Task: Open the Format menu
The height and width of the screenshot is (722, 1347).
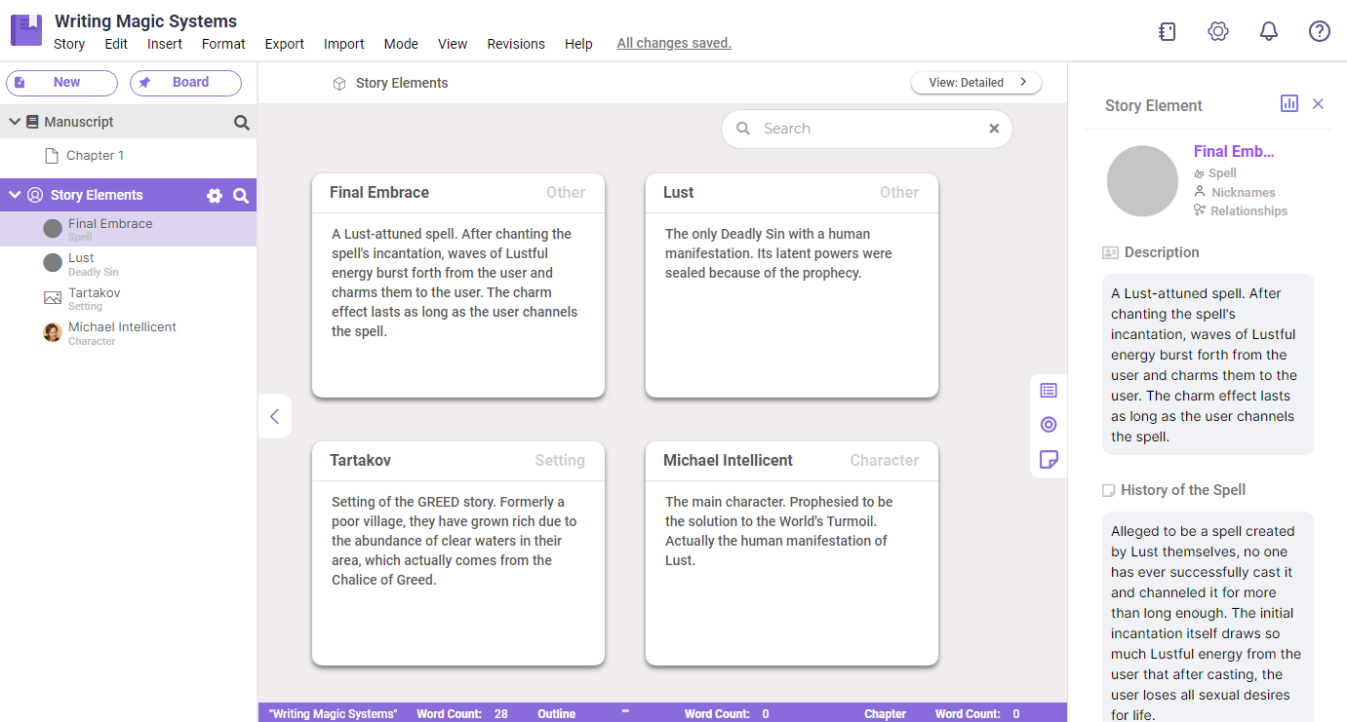Action: (222, 43)
